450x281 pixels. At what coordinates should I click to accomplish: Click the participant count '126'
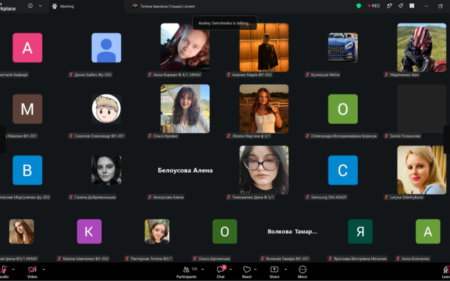194,269
